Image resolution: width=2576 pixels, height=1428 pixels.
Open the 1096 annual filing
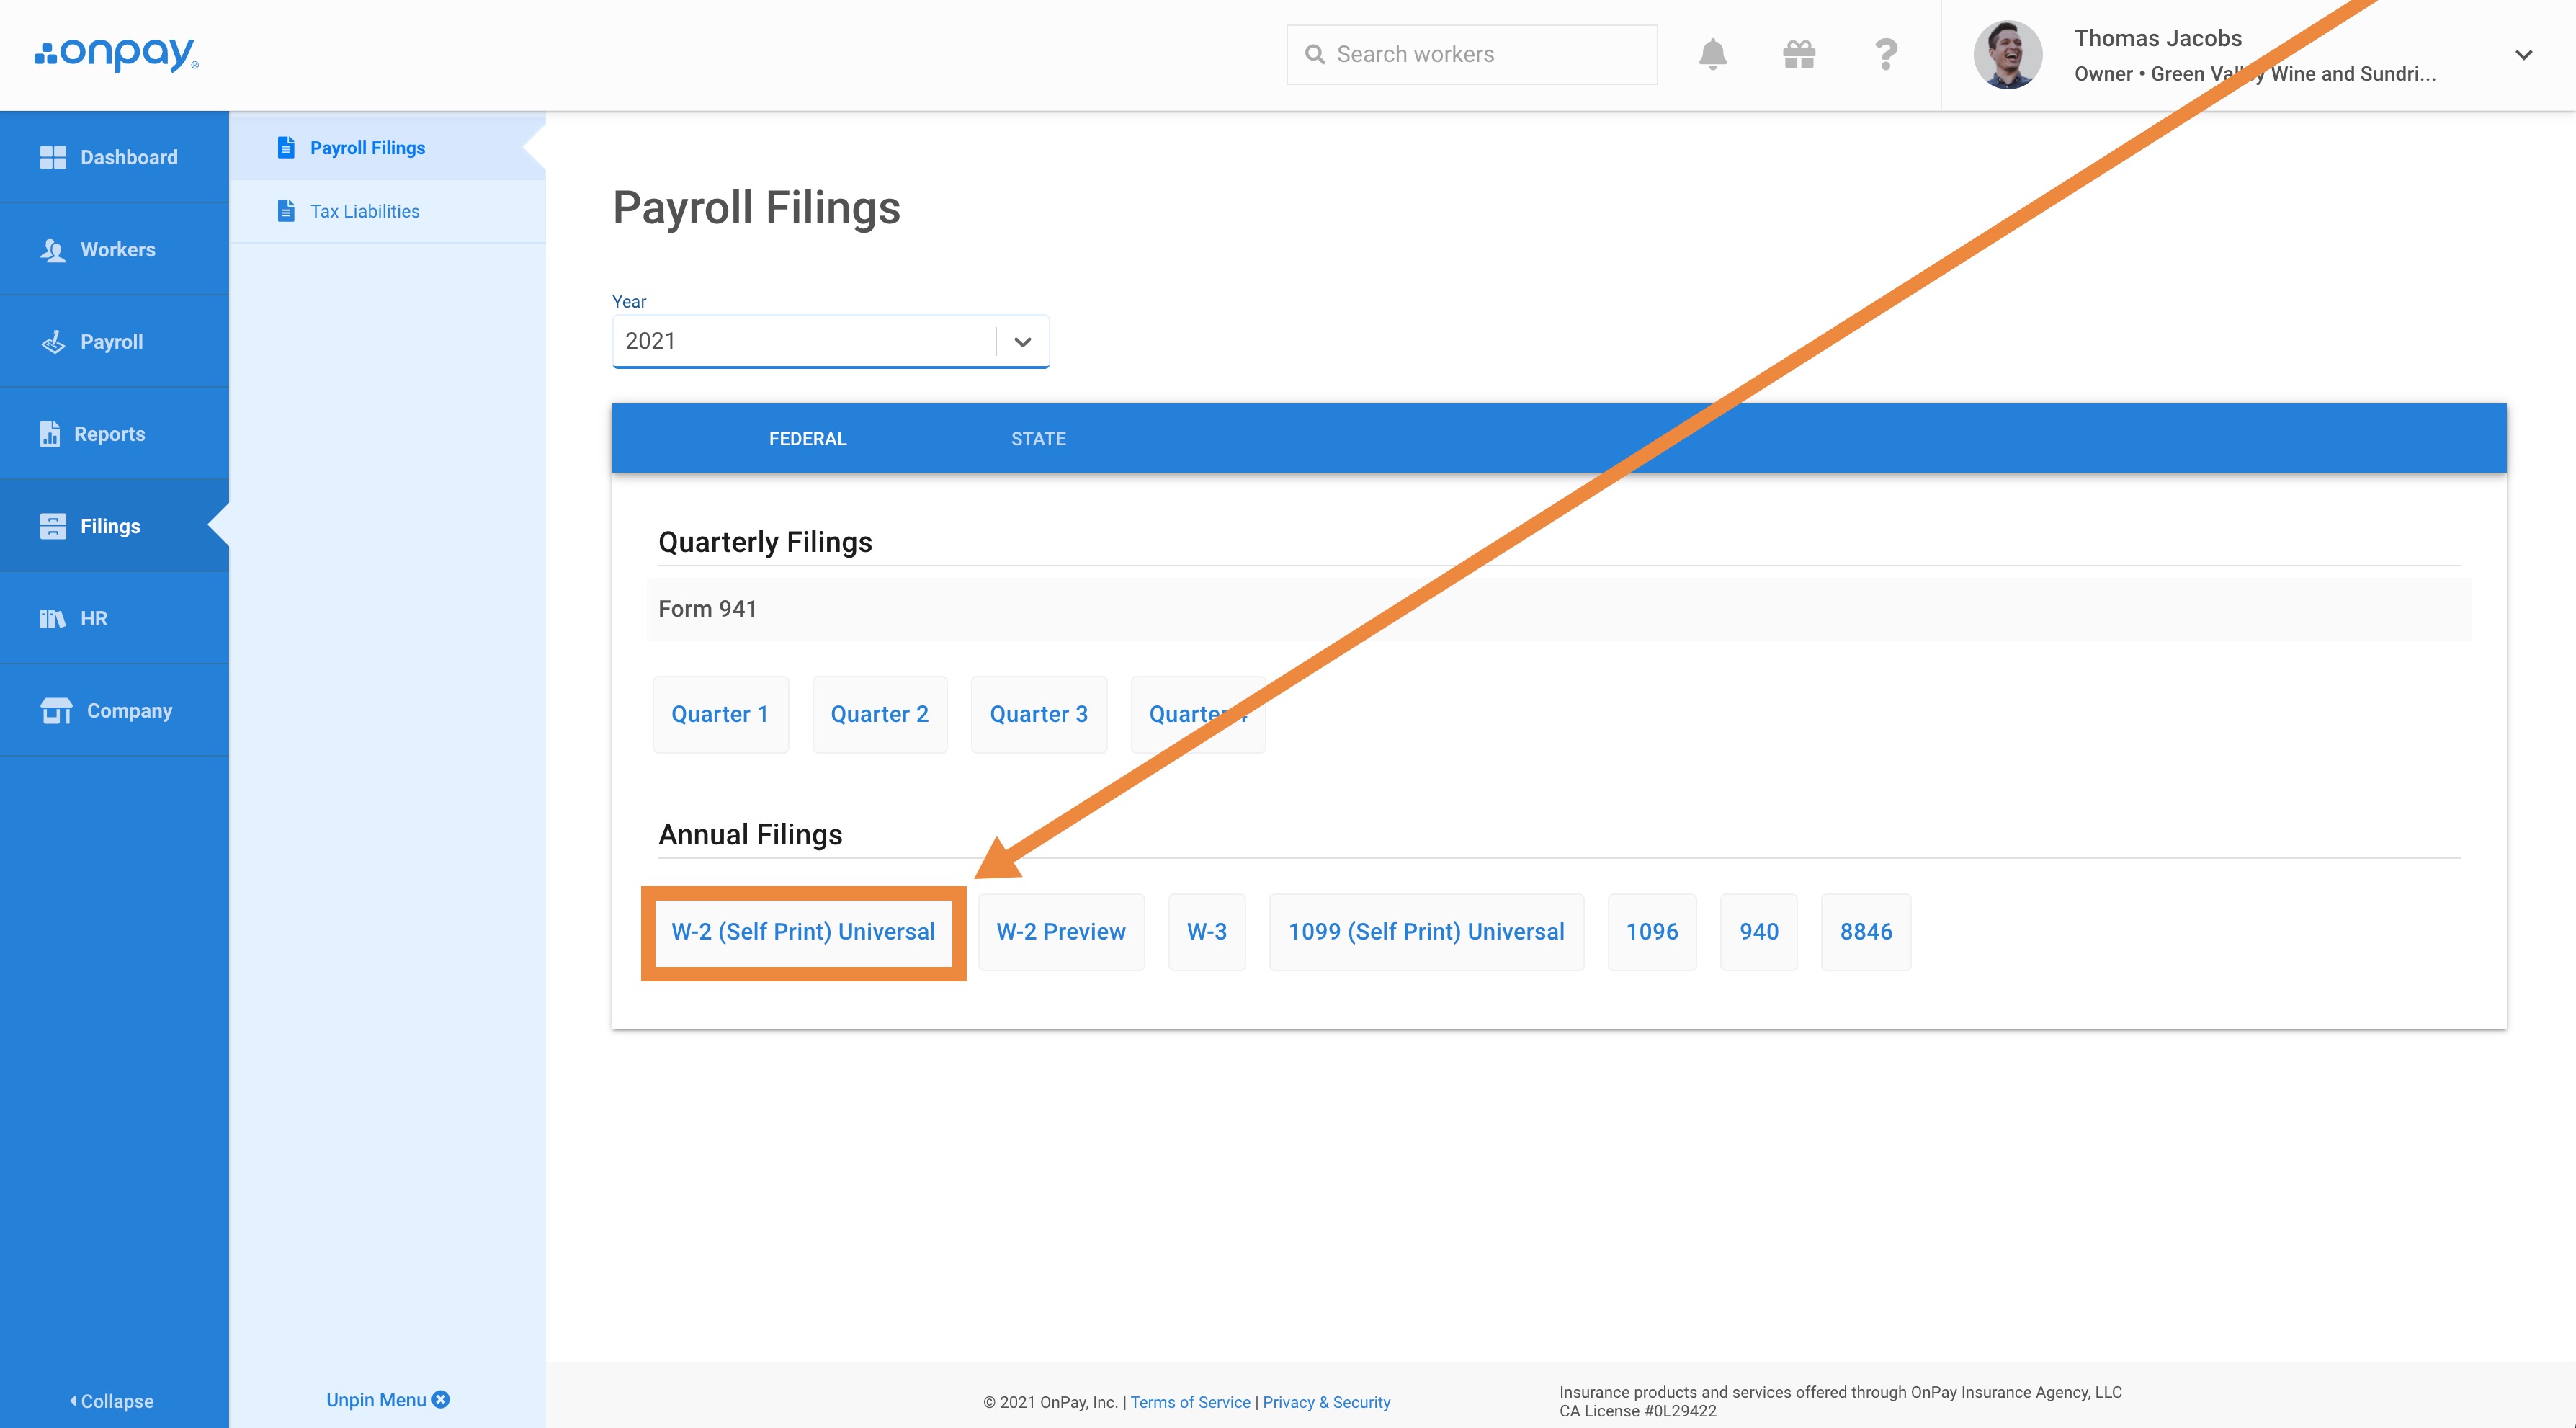point(1652,932)
